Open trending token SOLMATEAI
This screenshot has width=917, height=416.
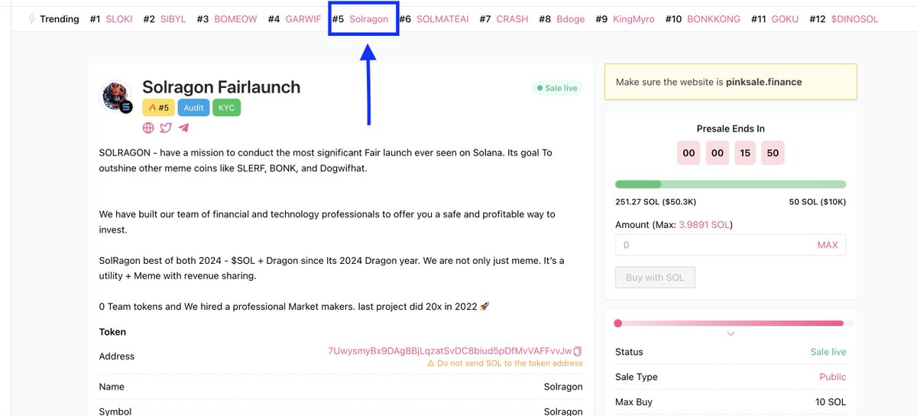pos(443,18)
